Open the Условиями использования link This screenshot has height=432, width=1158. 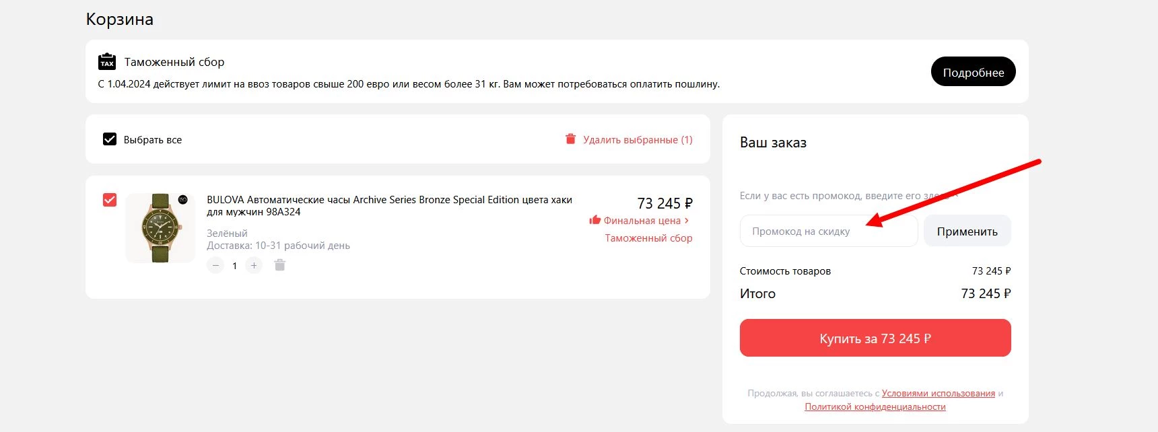pos(938,394)
